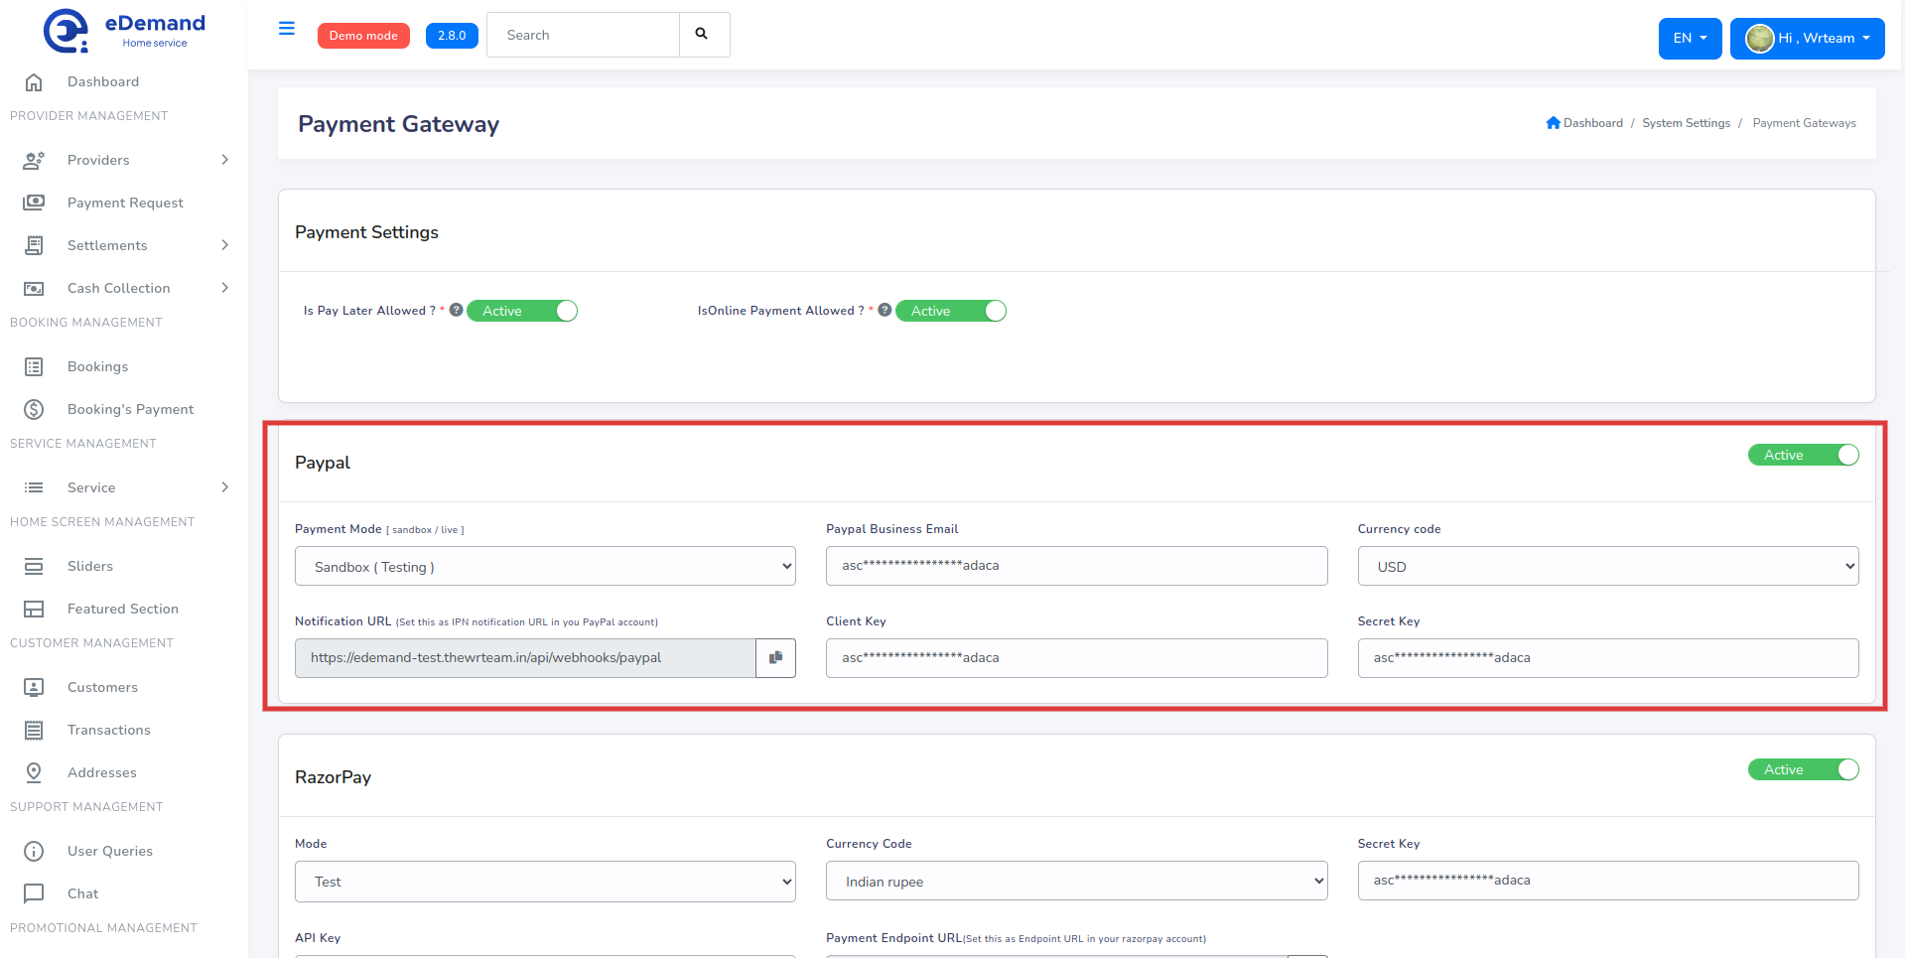Click the PayPal Notification URL field
This screenshot has width=1905, height=958.
(525, 658)
